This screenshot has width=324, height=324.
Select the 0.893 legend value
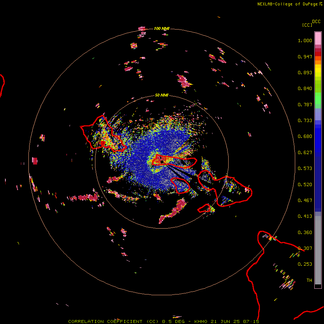pyautogui.click(x=305, y=72)
